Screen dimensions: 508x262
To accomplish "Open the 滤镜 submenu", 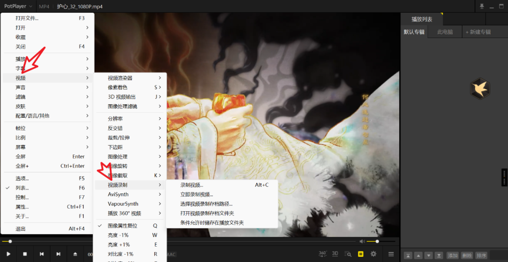I will click(x=48, y=97).
